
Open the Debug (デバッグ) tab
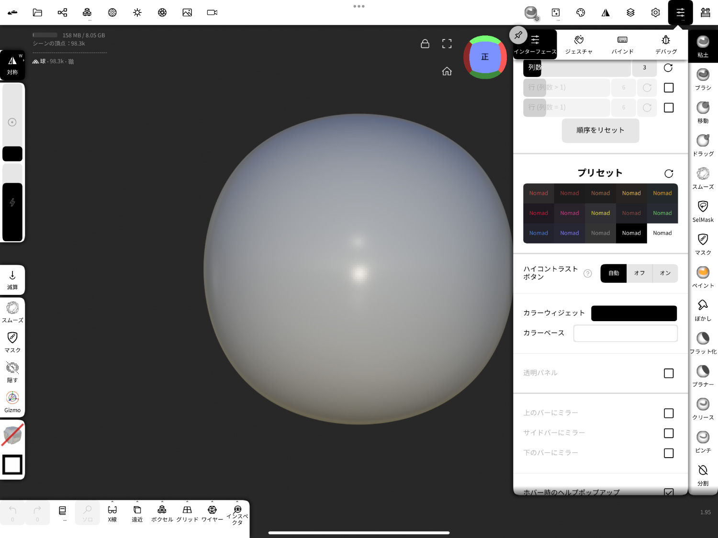click(666, 45)
